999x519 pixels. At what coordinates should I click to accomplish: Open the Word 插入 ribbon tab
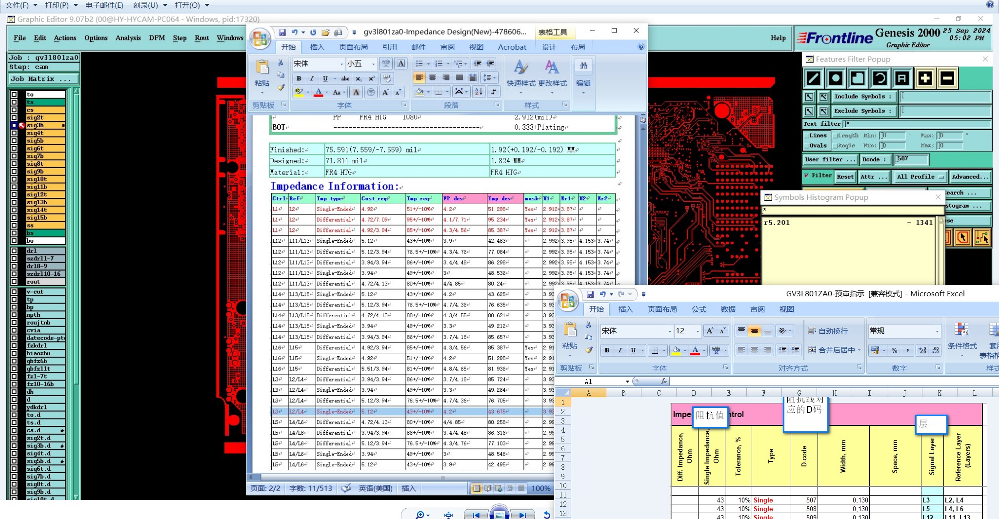[x=317, y=47]
